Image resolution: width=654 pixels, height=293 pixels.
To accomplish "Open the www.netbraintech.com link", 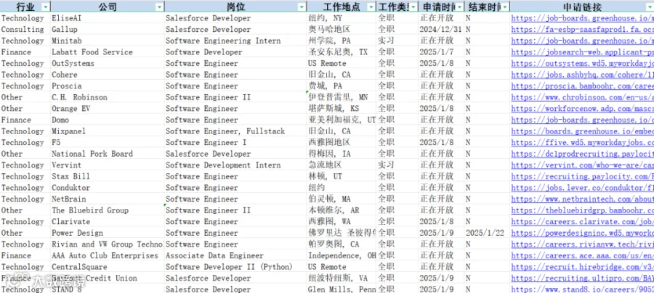I will [x=582, y=199].
